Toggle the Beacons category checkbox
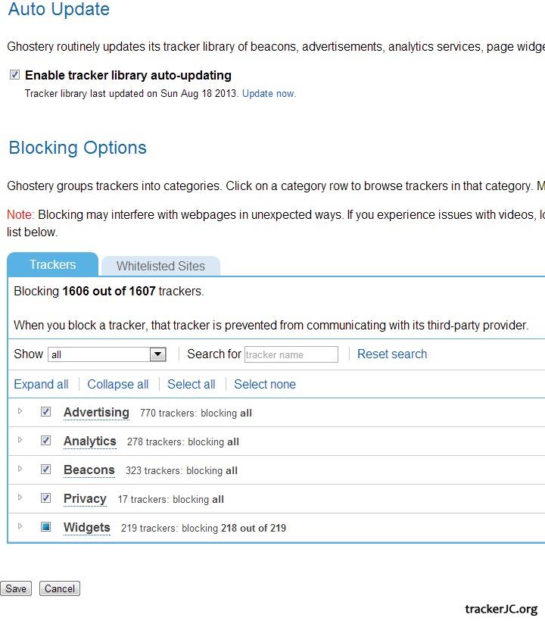This screenshot has height=621, width=545. click(46, 470)
